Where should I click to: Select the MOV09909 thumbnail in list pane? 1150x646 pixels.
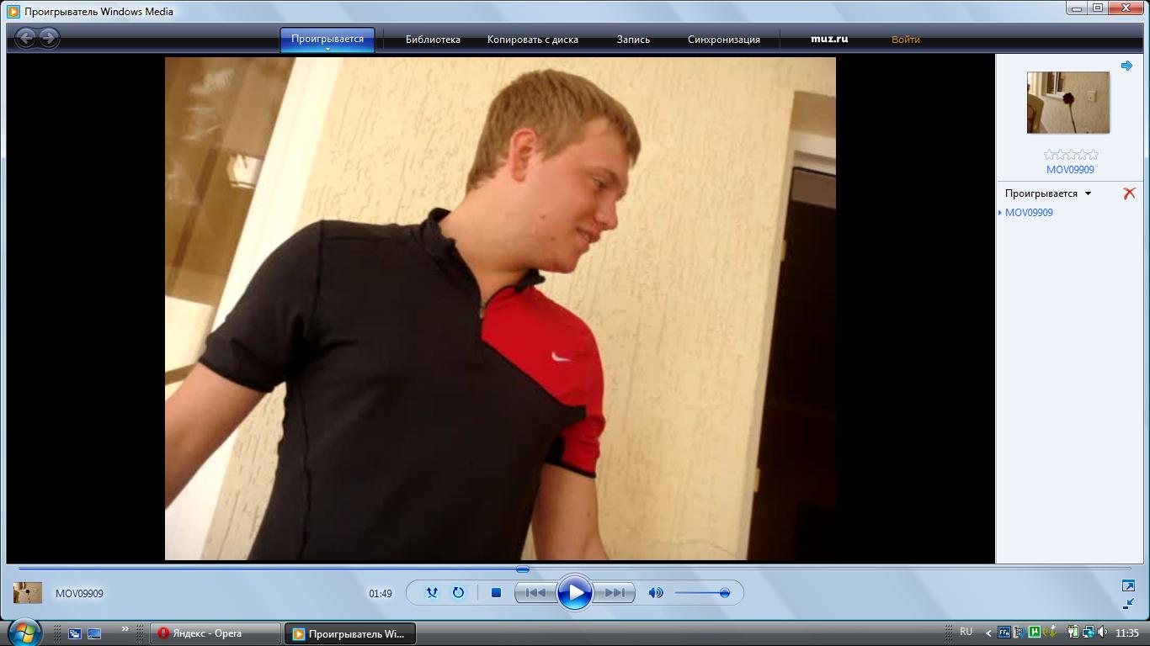coord(1068,103)
